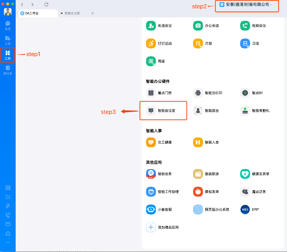Close the 智能会议室 tab
Viewport: 287px width, 252px height.
92,13
